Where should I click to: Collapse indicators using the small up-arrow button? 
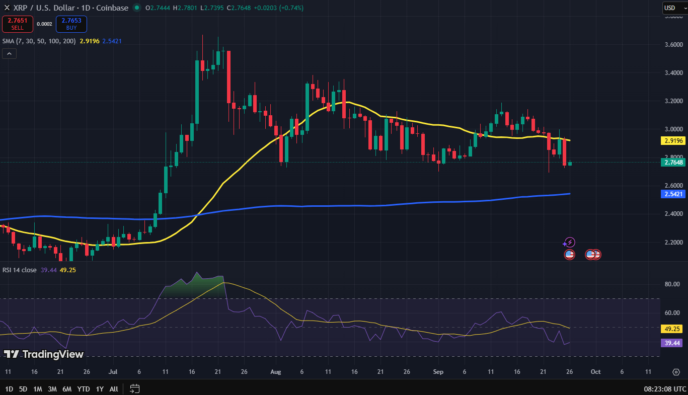click(x=9, y=53)
